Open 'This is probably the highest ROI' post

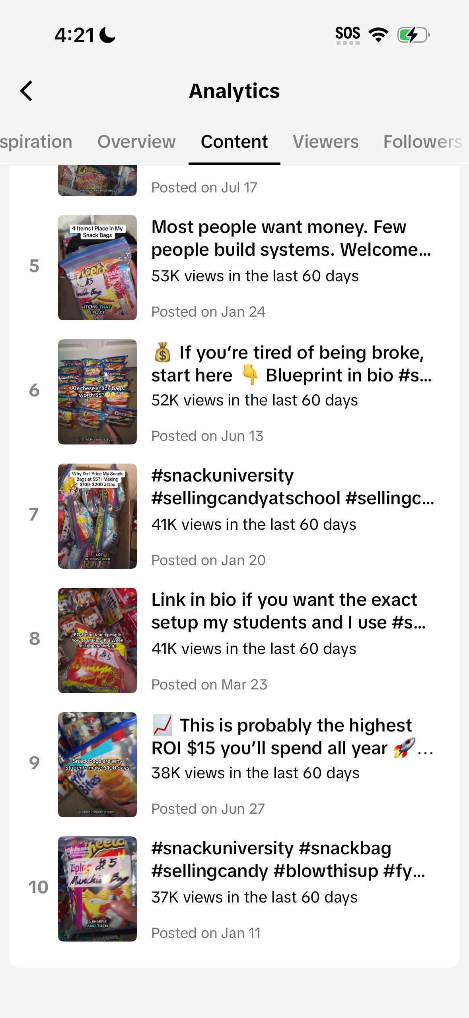[293, 736]
